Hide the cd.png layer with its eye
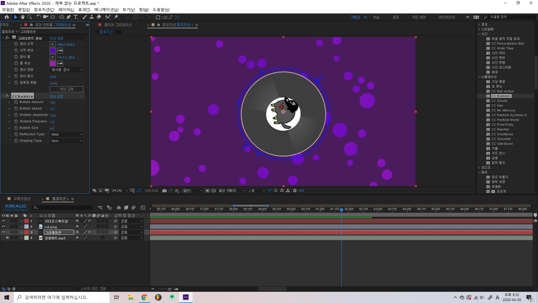Image resolution: width=538 pixels, height=303 pixels. pyautogui.click(x=4, y=227)
